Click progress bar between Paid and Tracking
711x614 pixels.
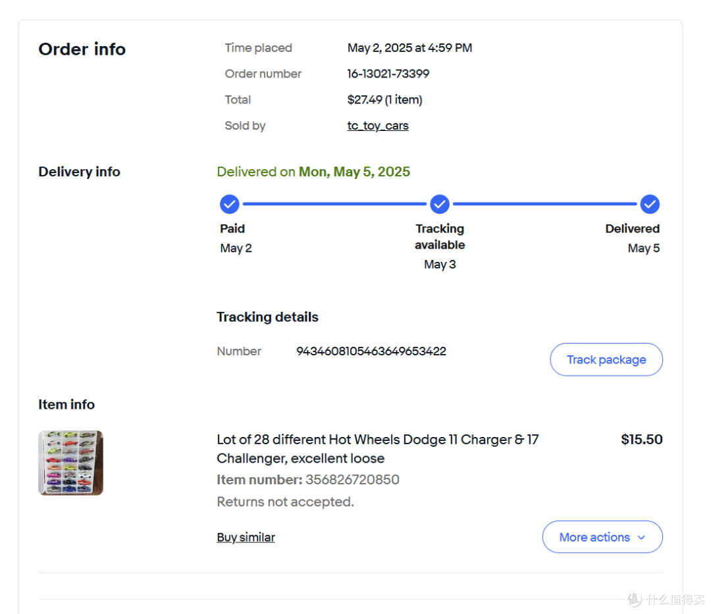334,204
